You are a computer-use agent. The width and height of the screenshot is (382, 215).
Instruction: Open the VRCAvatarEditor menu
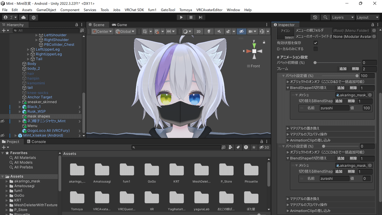209,10
